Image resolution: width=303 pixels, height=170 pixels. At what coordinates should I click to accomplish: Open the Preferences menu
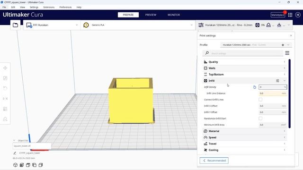pos(65,7)
